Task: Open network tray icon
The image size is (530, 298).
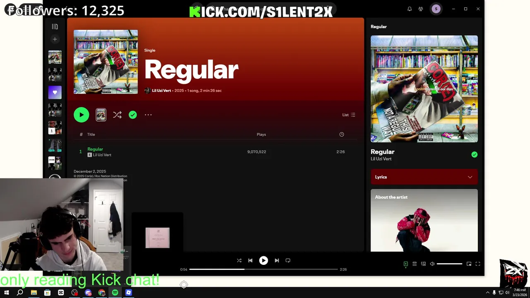Action: pyautogui.click(x=501, y=293)
